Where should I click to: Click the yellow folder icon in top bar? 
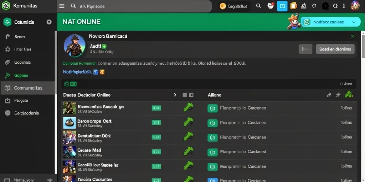click(294, 6)
